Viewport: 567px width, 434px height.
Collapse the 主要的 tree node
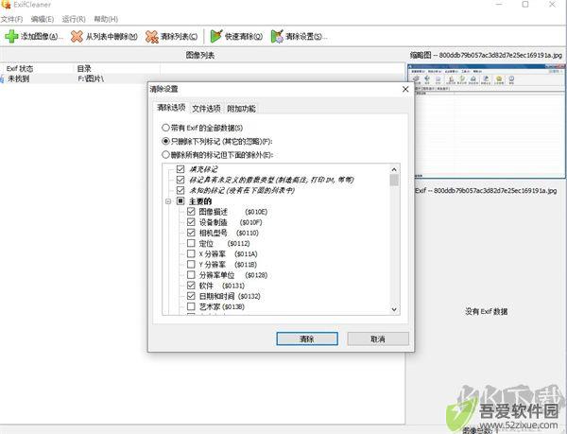tap(168, 201)
